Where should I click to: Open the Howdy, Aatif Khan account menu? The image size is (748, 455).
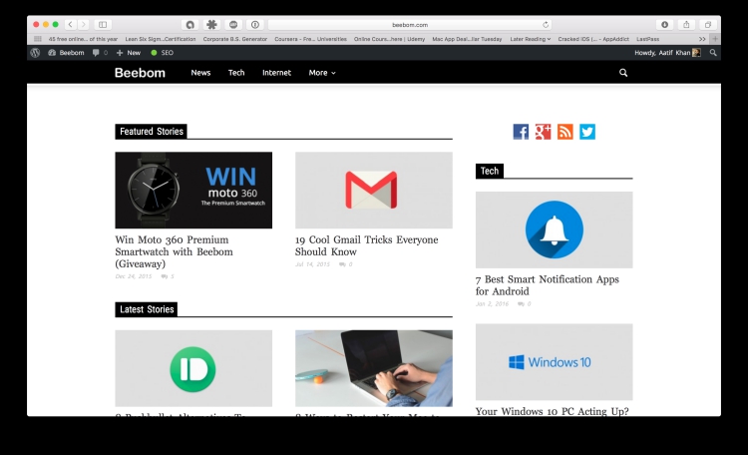click(667, 53)
